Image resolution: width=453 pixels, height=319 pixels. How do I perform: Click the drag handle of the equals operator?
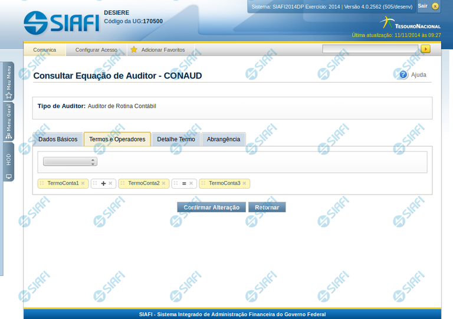coord(175,183)
